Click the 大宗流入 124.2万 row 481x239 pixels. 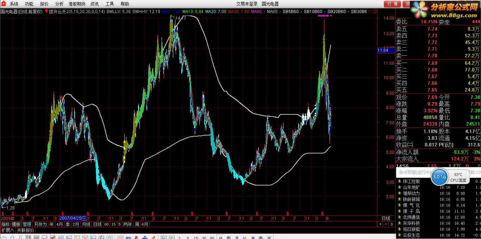point(438,159)
